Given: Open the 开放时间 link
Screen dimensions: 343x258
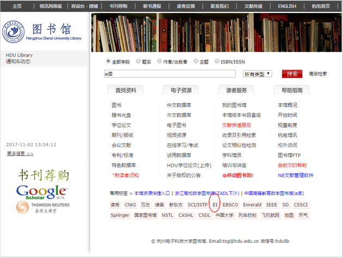Looking at the screenshot, I should 287,115.
